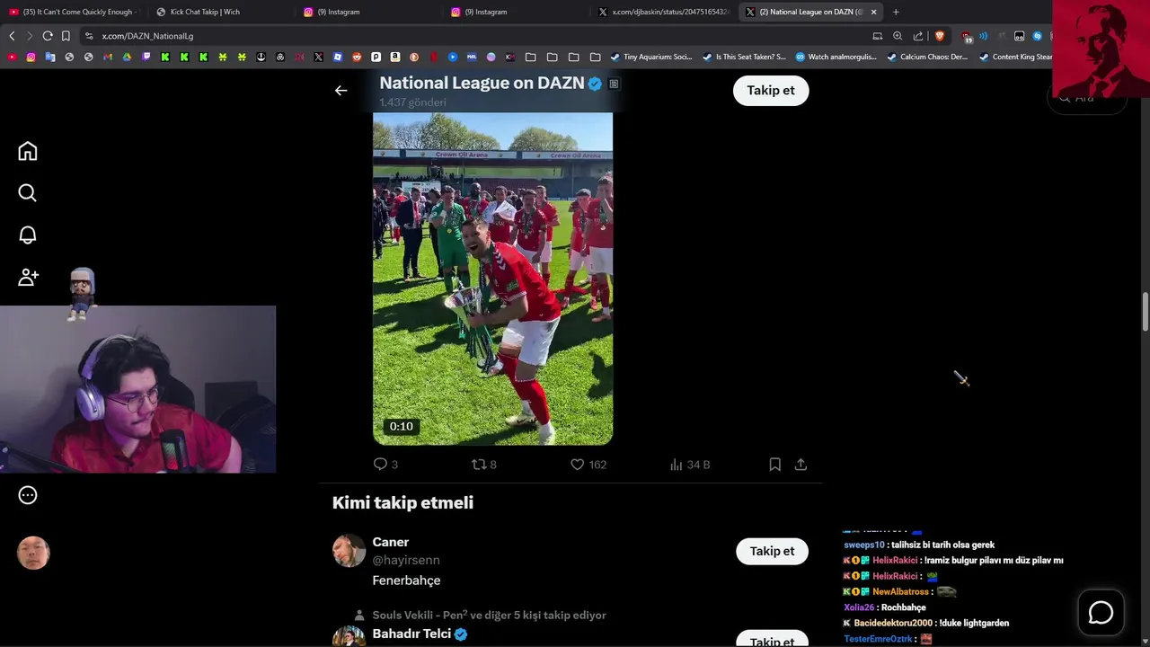This screenshot has width=1150, height=647.
Task: Open the @hayirsenn handle link
Action: [x=406, y=560]
